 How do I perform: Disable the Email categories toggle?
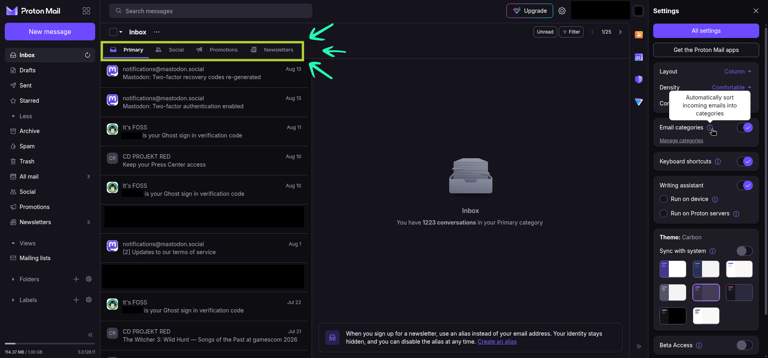coord(745,127)
